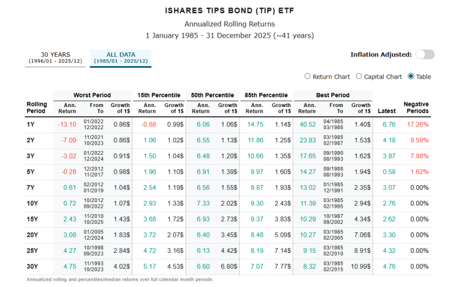Switch to the All Data tab
This screenshot has height=287, width=457.
click(x=121, y=58)
